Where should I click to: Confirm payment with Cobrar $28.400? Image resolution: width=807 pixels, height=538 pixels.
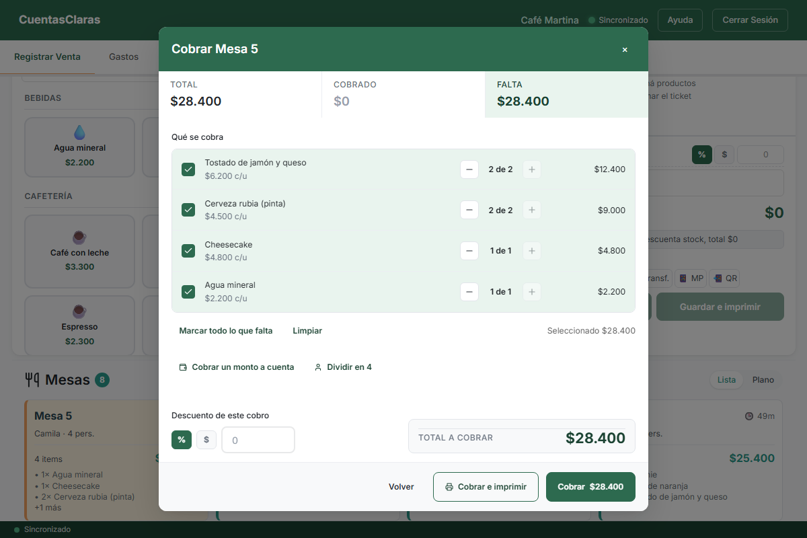590,487
